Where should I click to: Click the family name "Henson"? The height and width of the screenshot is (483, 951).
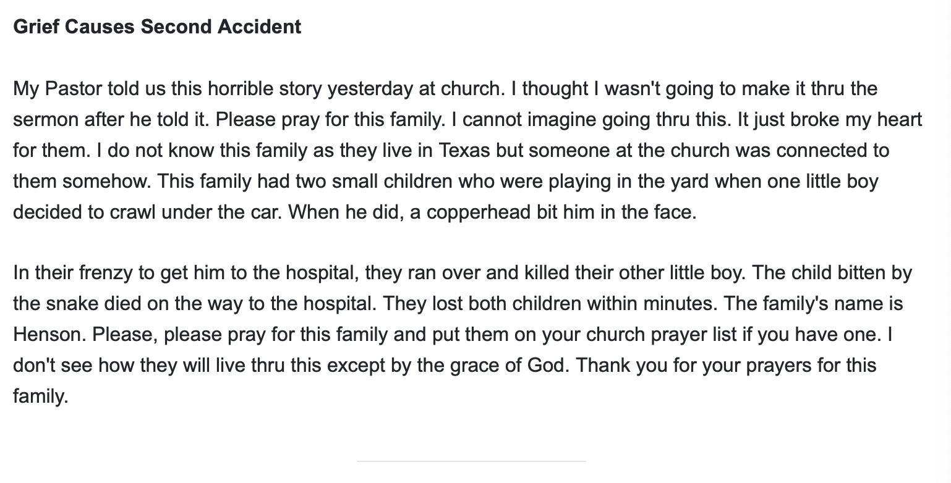pyautogui.click(x=48, y=334)
